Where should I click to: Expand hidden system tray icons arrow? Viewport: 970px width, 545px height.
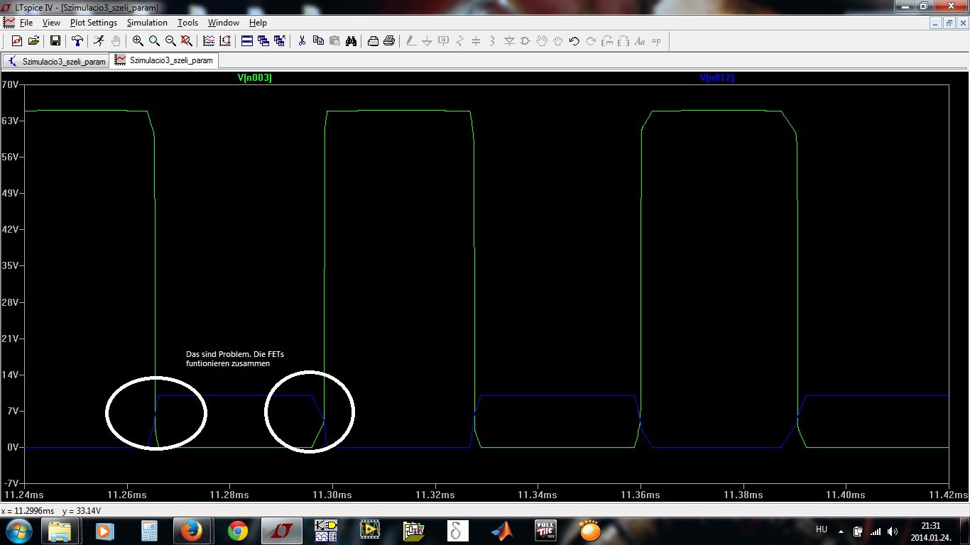(841, 531)
